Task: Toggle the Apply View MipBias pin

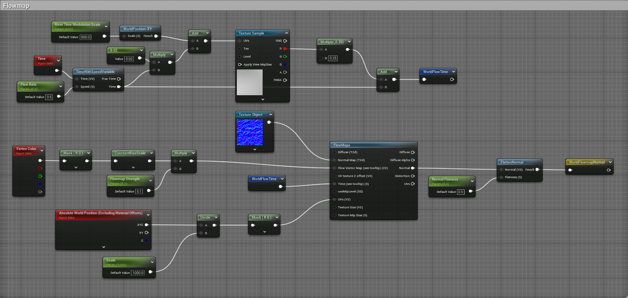Action: 240,65
